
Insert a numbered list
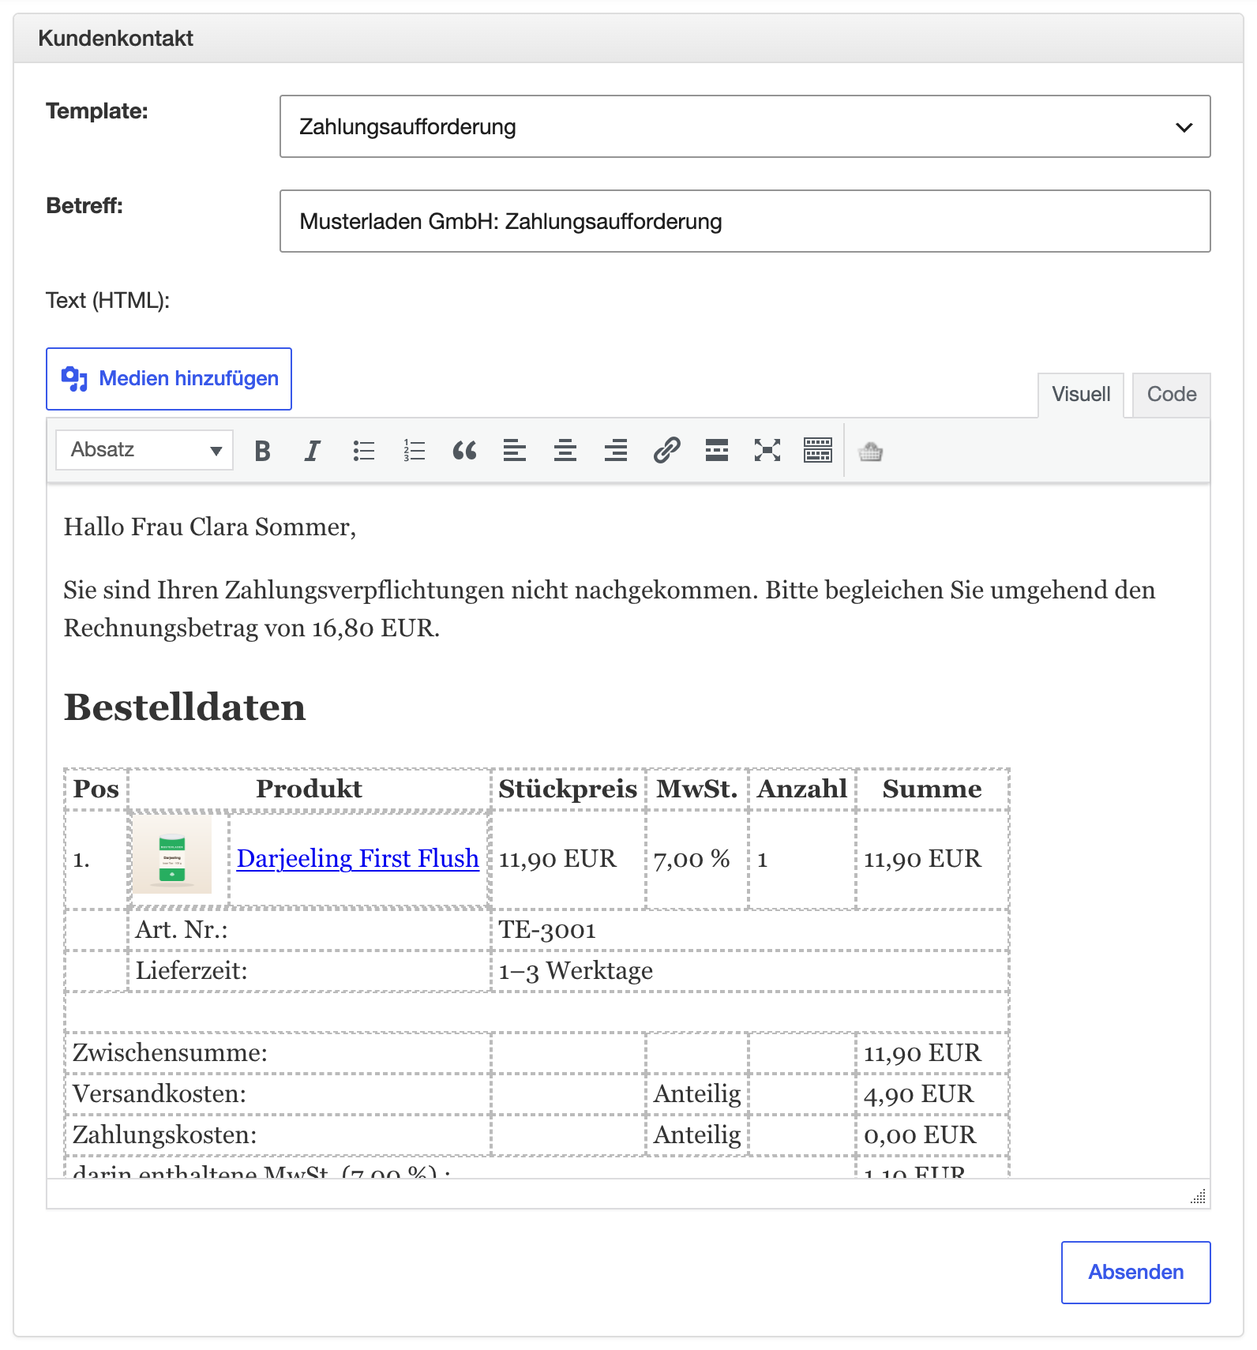coord(414,451)
